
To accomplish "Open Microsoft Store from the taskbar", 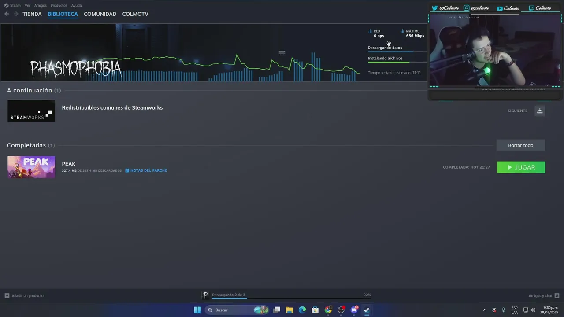I will (x=315, y=310).
